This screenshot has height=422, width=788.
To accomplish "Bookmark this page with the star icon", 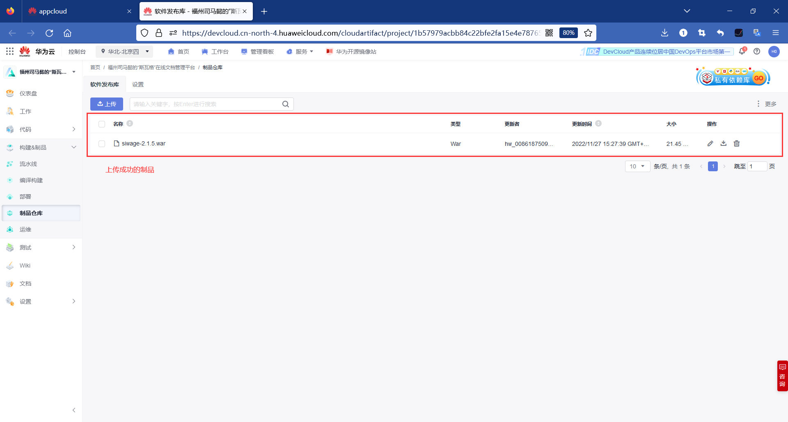I will [588, 33].
